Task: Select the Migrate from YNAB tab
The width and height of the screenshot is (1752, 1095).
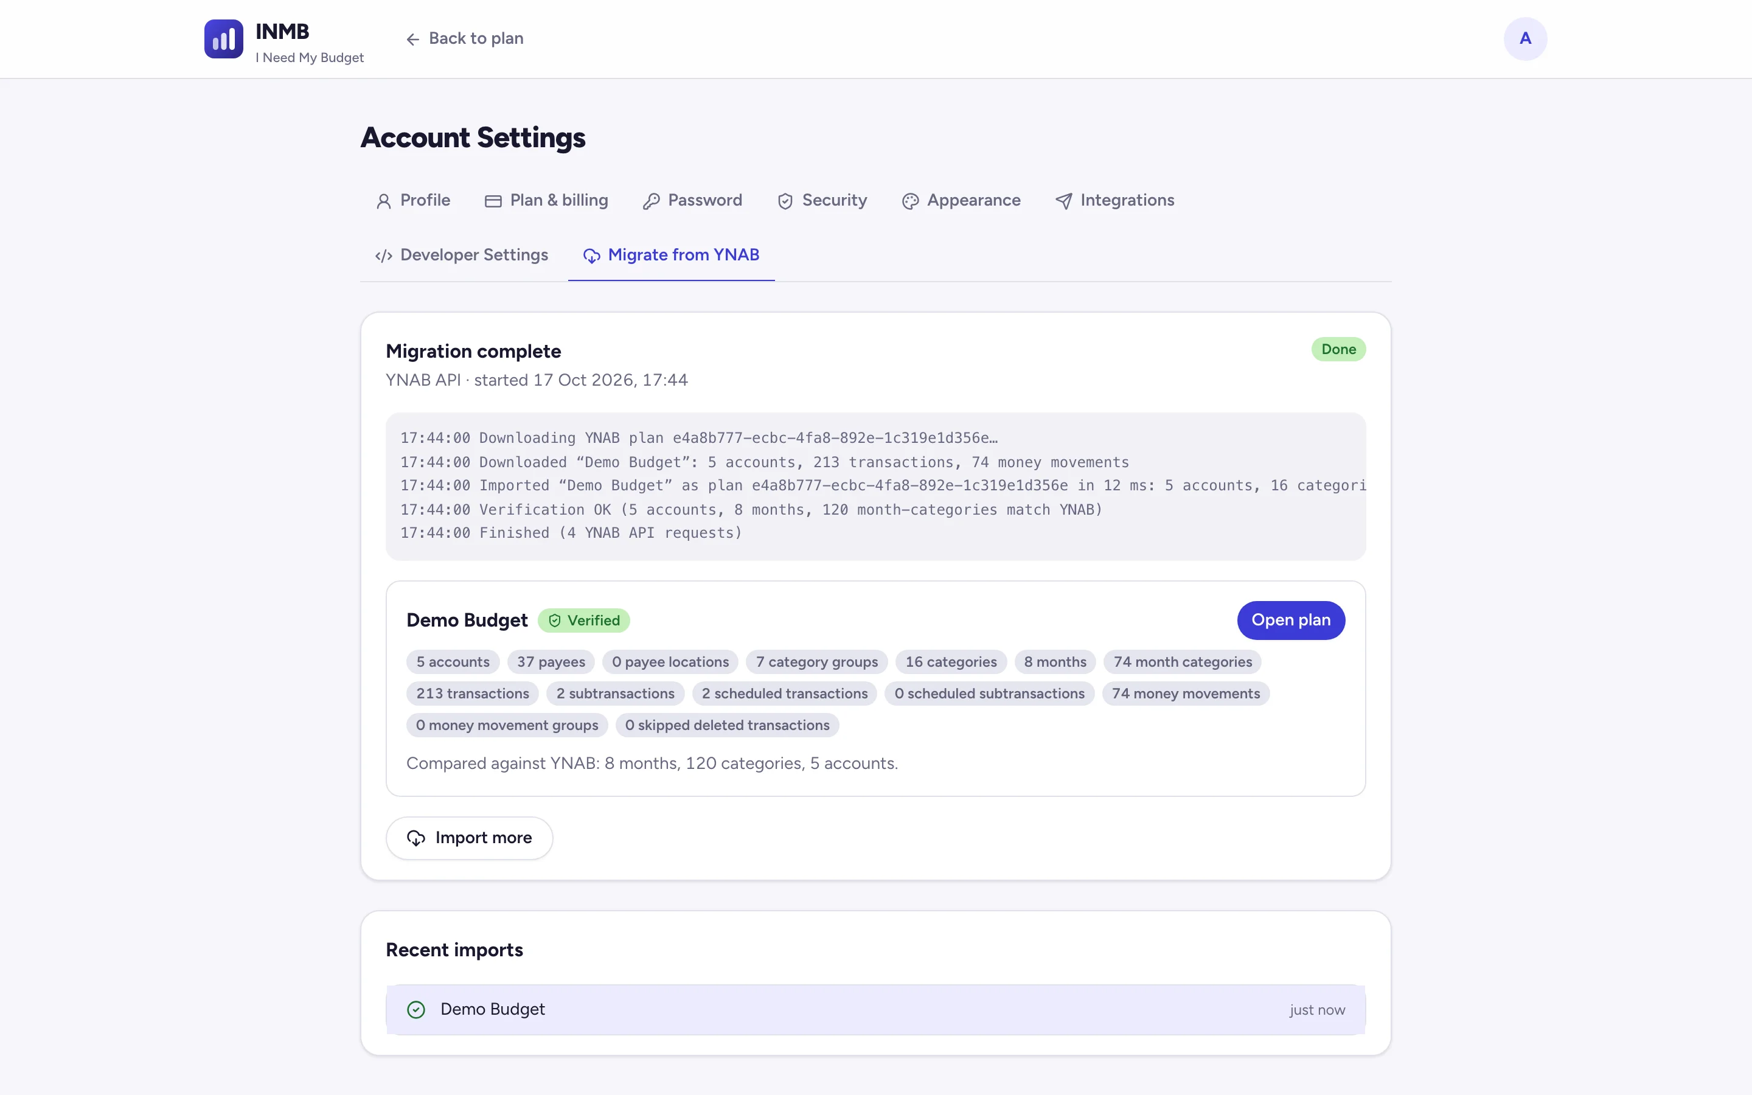Action: coord(671,255)
